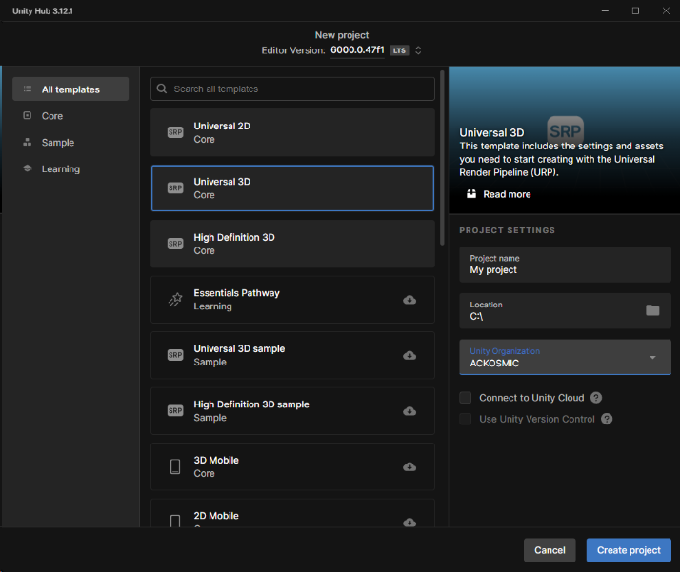Choose the High Definition 3D template
The image size is (680, 572).
(x=292, y=244)
